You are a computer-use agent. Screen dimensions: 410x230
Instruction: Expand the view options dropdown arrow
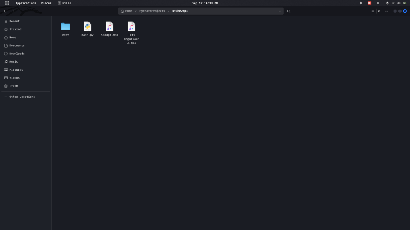click(379, 11)
